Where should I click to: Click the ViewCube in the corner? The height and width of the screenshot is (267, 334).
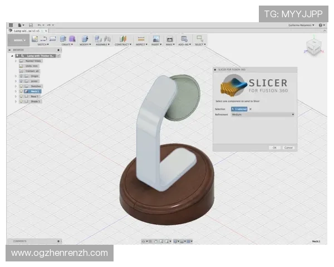coord(314,47)
